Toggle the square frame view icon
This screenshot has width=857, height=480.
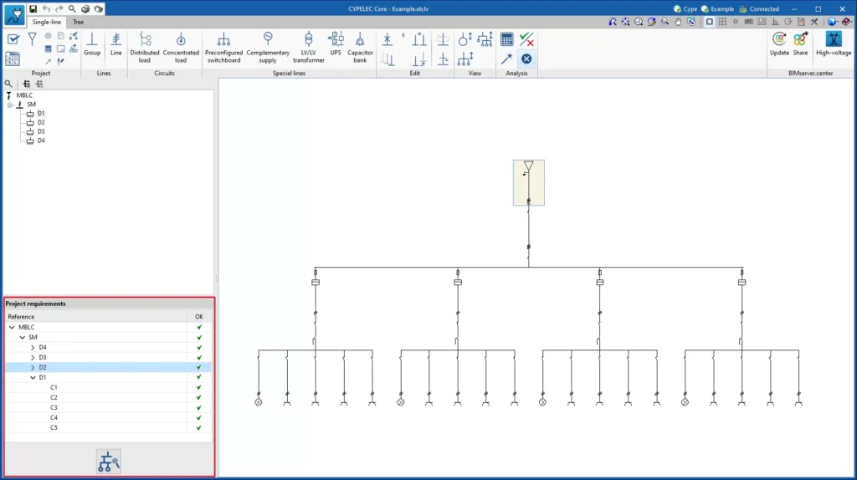click(710, 22)
